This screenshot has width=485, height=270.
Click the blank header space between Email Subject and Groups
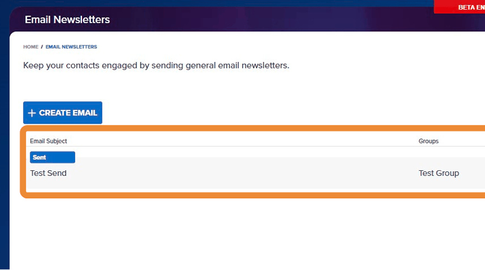pyautogui.click(x=241, y=141)
